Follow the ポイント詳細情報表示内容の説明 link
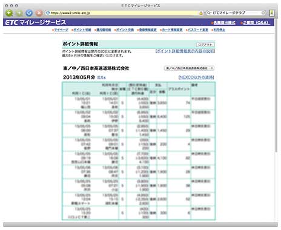Image resolution: width=281 pixels, height=230 pixels. [185, 51]
